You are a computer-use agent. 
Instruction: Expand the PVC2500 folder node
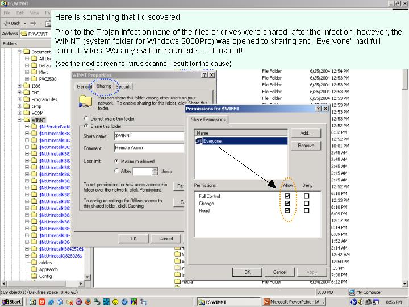[x=27, y=79]
